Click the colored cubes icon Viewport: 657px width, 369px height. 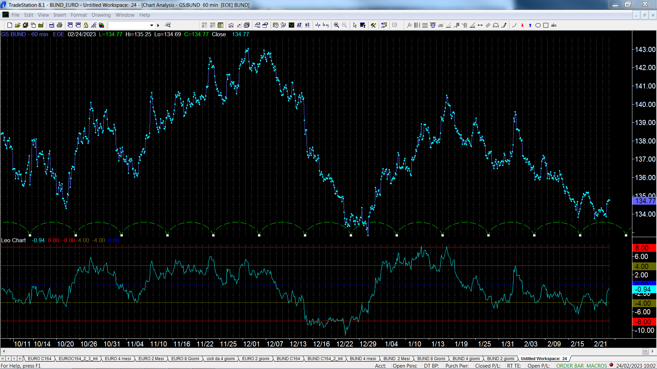[102, 25]
